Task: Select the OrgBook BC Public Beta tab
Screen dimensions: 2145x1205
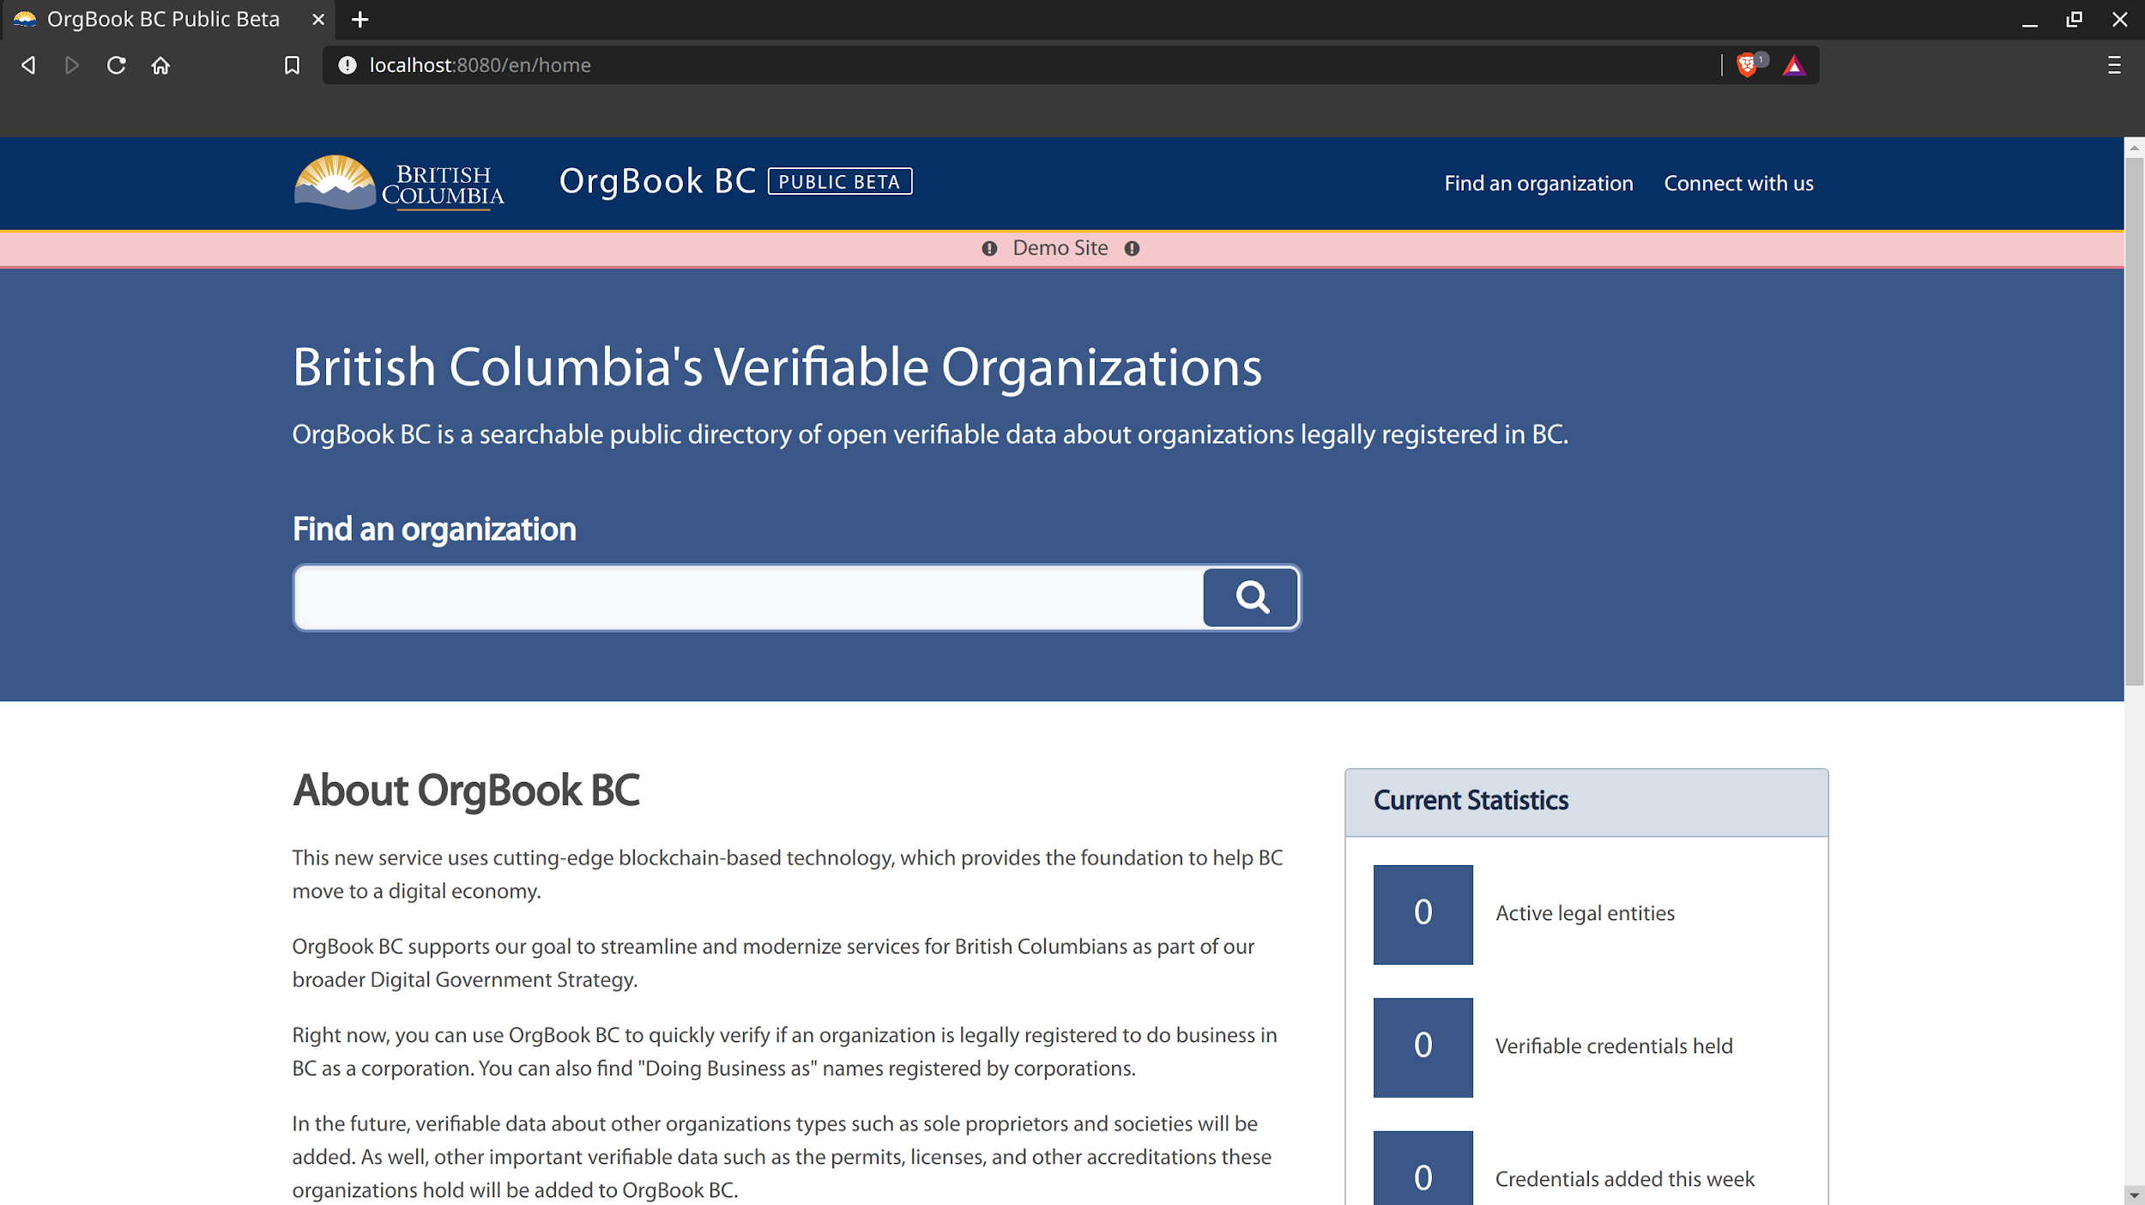Action: tap(163, 20)
